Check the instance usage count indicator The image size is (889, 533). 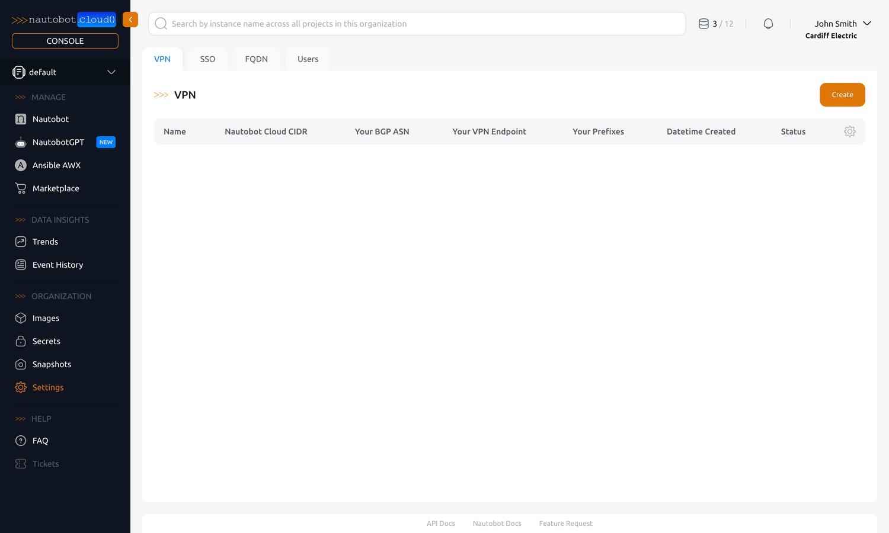coord(715,24)
